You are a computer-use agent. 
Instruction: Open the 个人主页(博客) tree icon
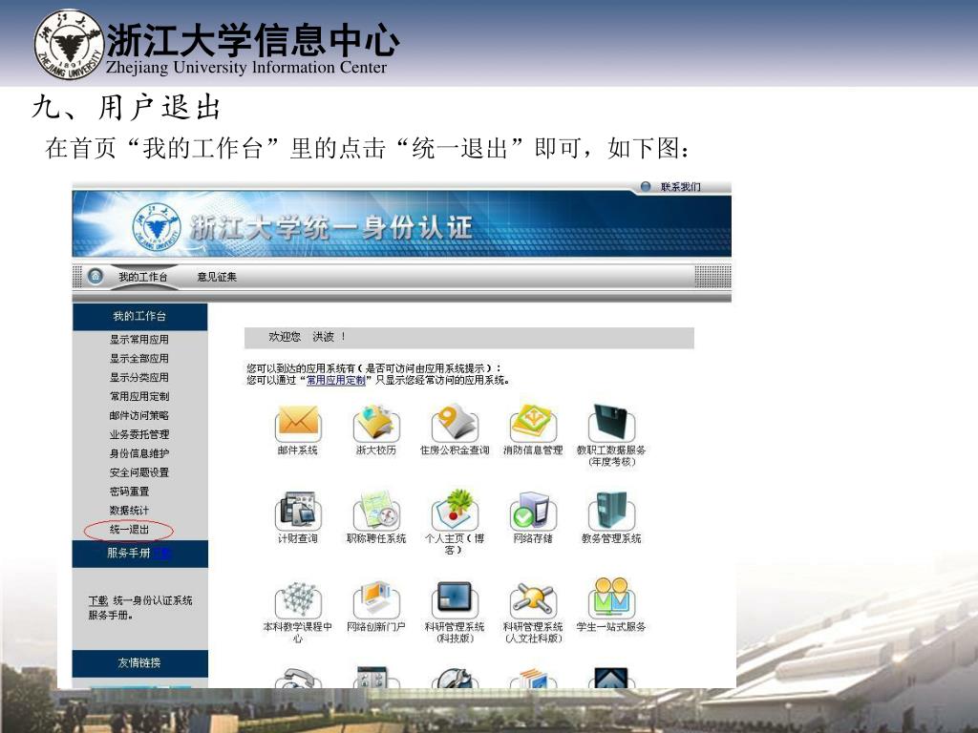455,511
